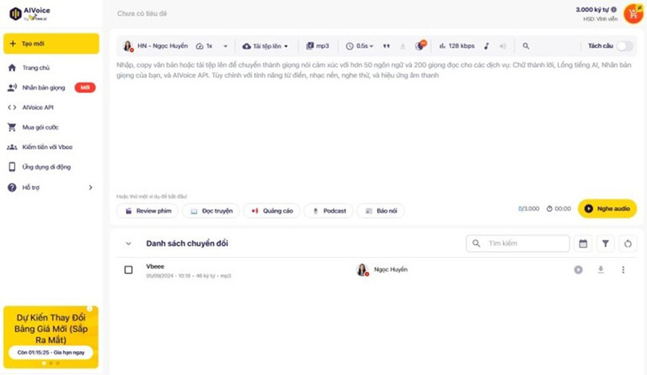Screen dimensions: 647x375
Task: Click the Nghe audio button
Action: pyautogui.click(x=607, y=208)
